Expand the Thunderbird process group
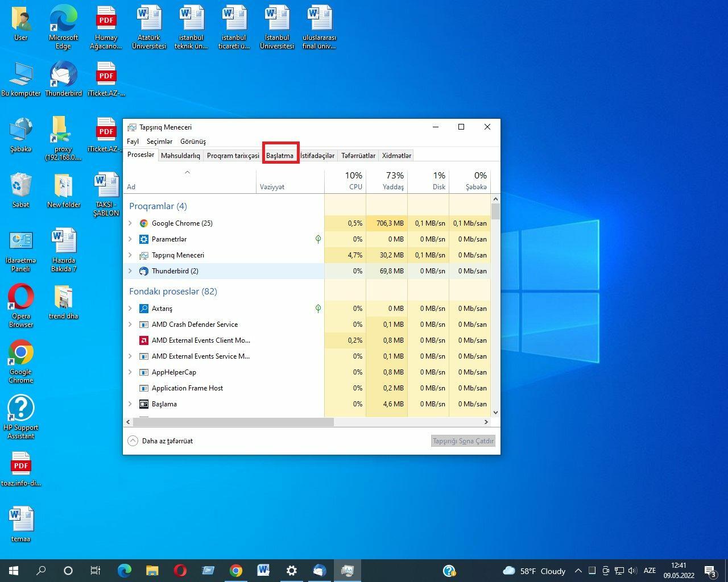Viewport: 728px width, 582px height. pos(130,271)
